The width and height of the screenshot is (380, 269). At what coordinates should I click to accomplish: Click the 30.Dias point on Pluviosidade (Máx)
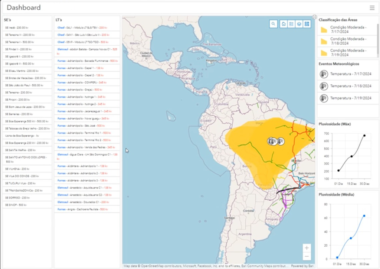(x=364, y=136)
